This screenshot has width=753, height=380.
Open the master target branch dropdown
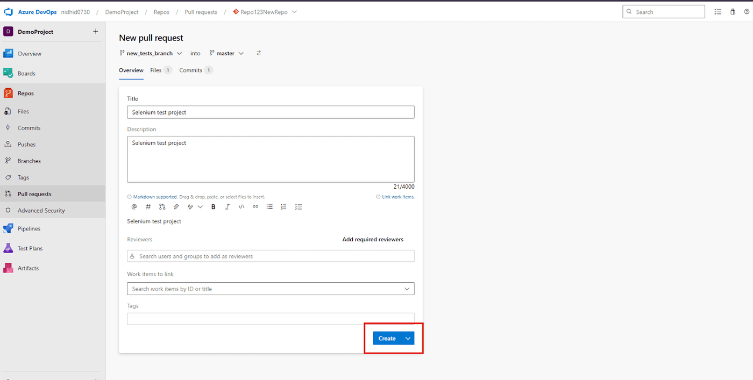tap(226, 53)
